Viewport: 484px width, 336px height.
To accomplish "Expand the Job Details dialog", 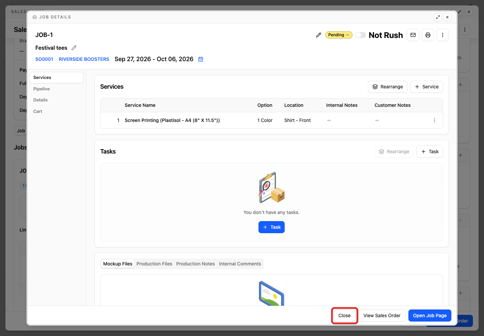I will pos(438,17).
